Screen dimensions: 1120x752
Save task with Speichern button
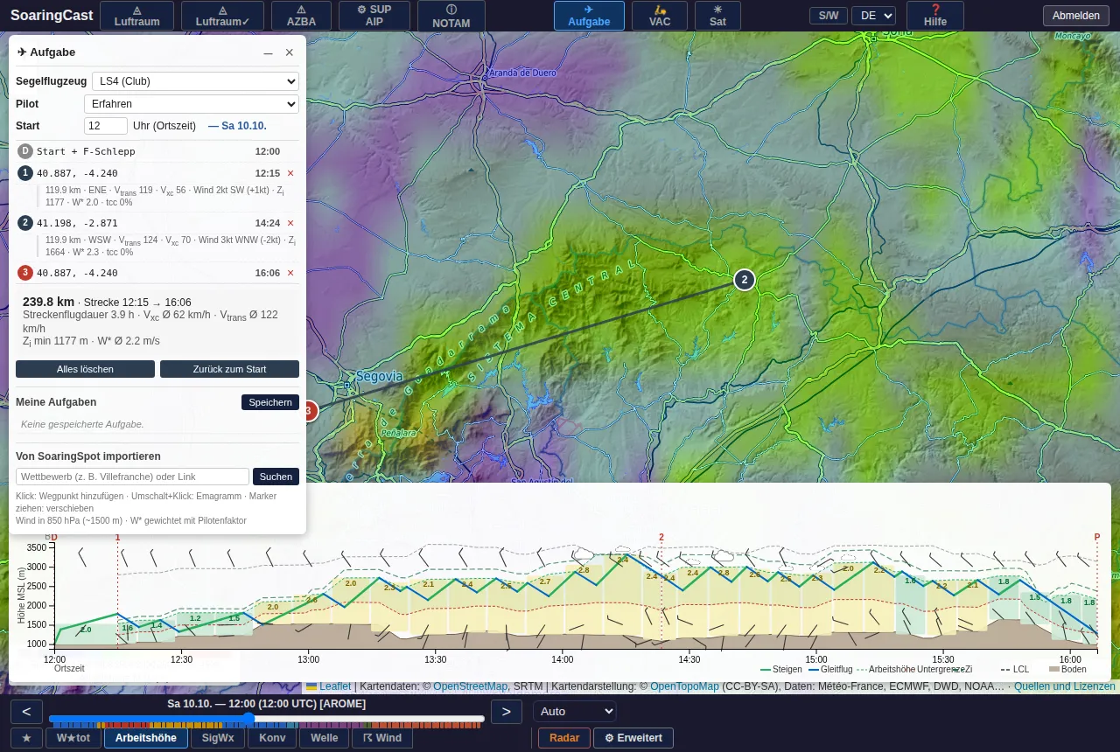[x=270, y=402]
